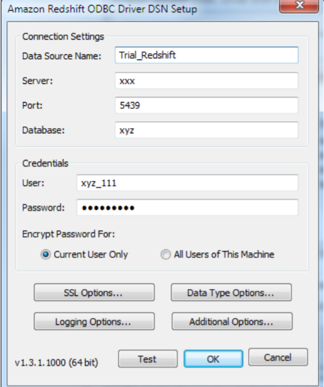Screen dimensions: 324x387
Task: Open Additional Options
Action: point(232,321)
